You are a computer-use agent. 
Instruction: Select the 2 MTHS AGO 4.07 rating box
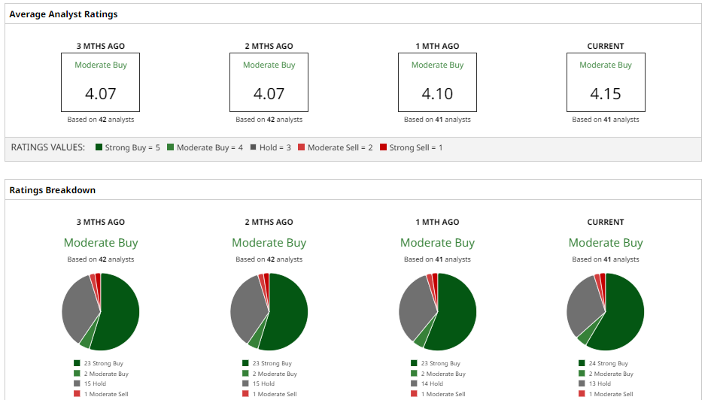point(269,83)
